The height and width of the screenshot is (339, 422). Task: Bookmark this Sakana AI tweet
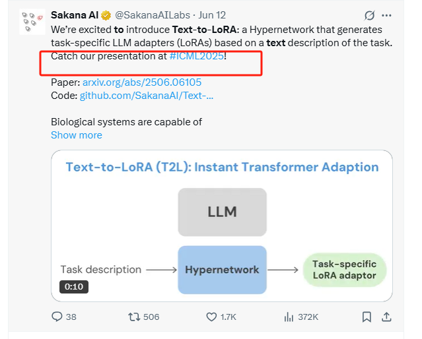point(367,317)
